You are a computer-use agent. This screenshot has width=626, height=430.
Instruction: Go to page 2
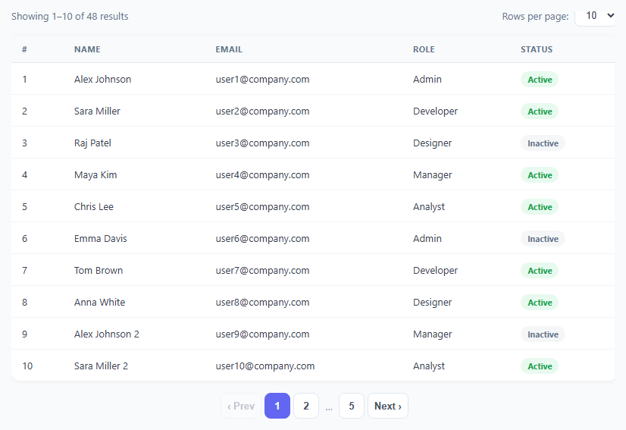306,406
